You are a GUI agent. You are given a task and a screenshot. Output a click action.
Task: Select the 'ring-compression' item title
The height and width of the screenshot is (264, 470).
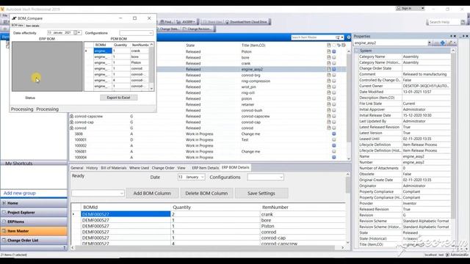256,81
